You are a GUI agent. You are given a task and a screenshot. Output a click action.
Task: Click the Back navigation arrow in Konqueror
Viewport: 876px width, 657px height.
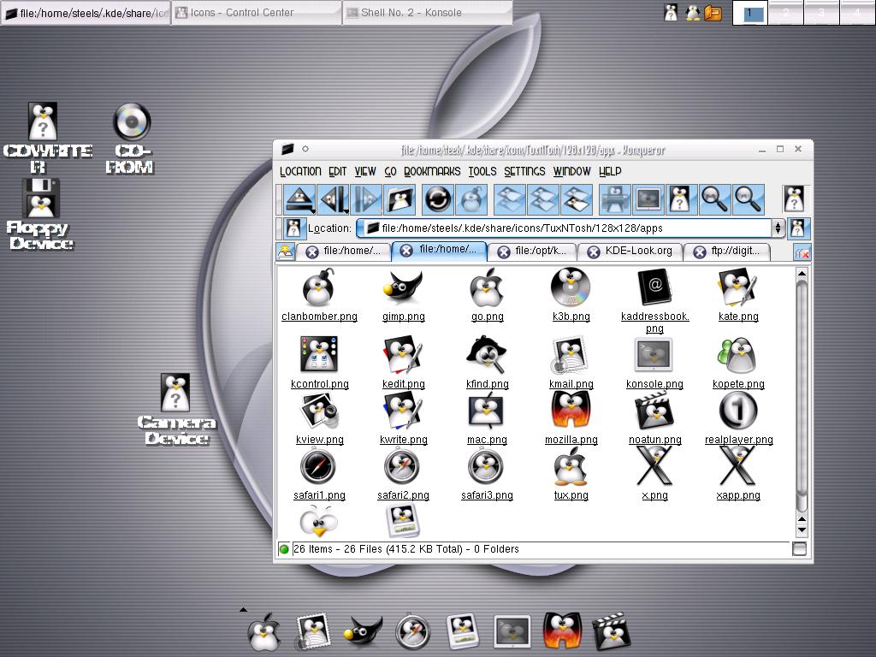pyautogui.click(x=334, y=198)
